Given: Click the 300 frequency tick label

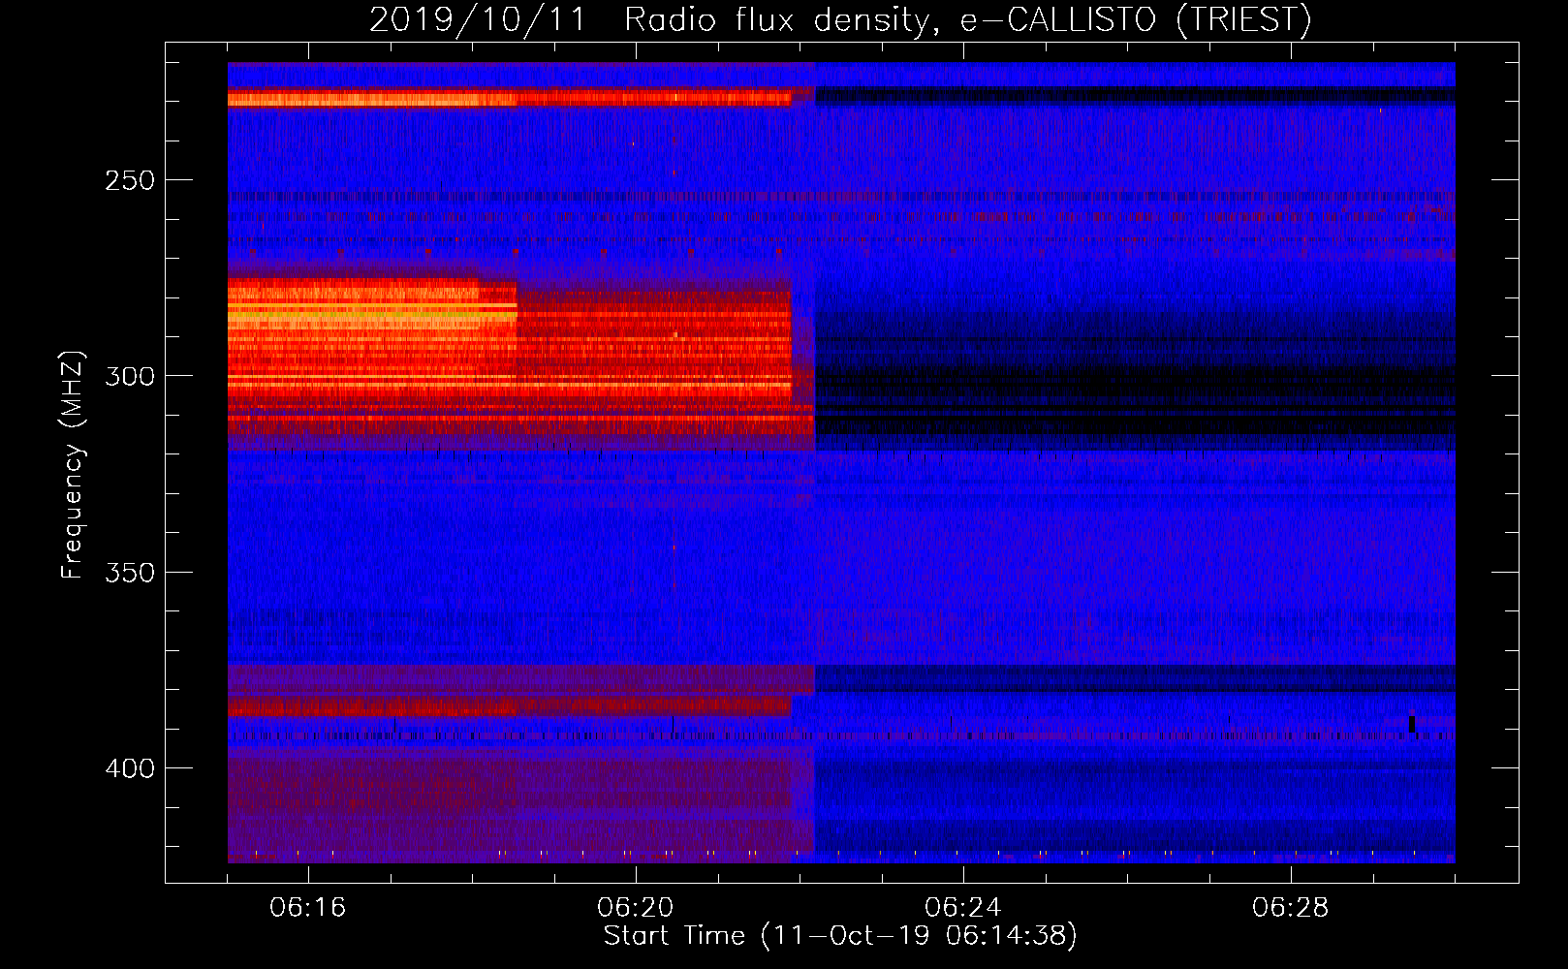Looking at the screenshot, I should point(130,376).
